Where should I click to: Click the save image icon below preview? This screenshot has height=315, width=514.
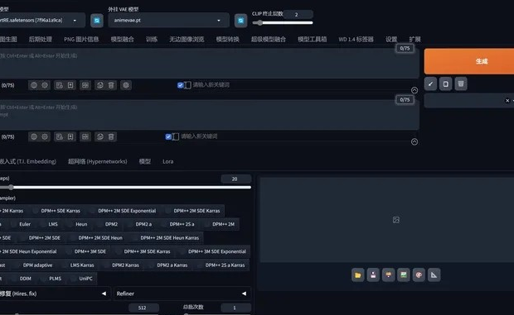(x=373, y=274)
